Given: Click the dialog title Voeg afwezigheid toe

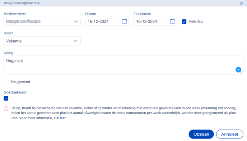Looking at the screenshot, I should pos(22,3).
